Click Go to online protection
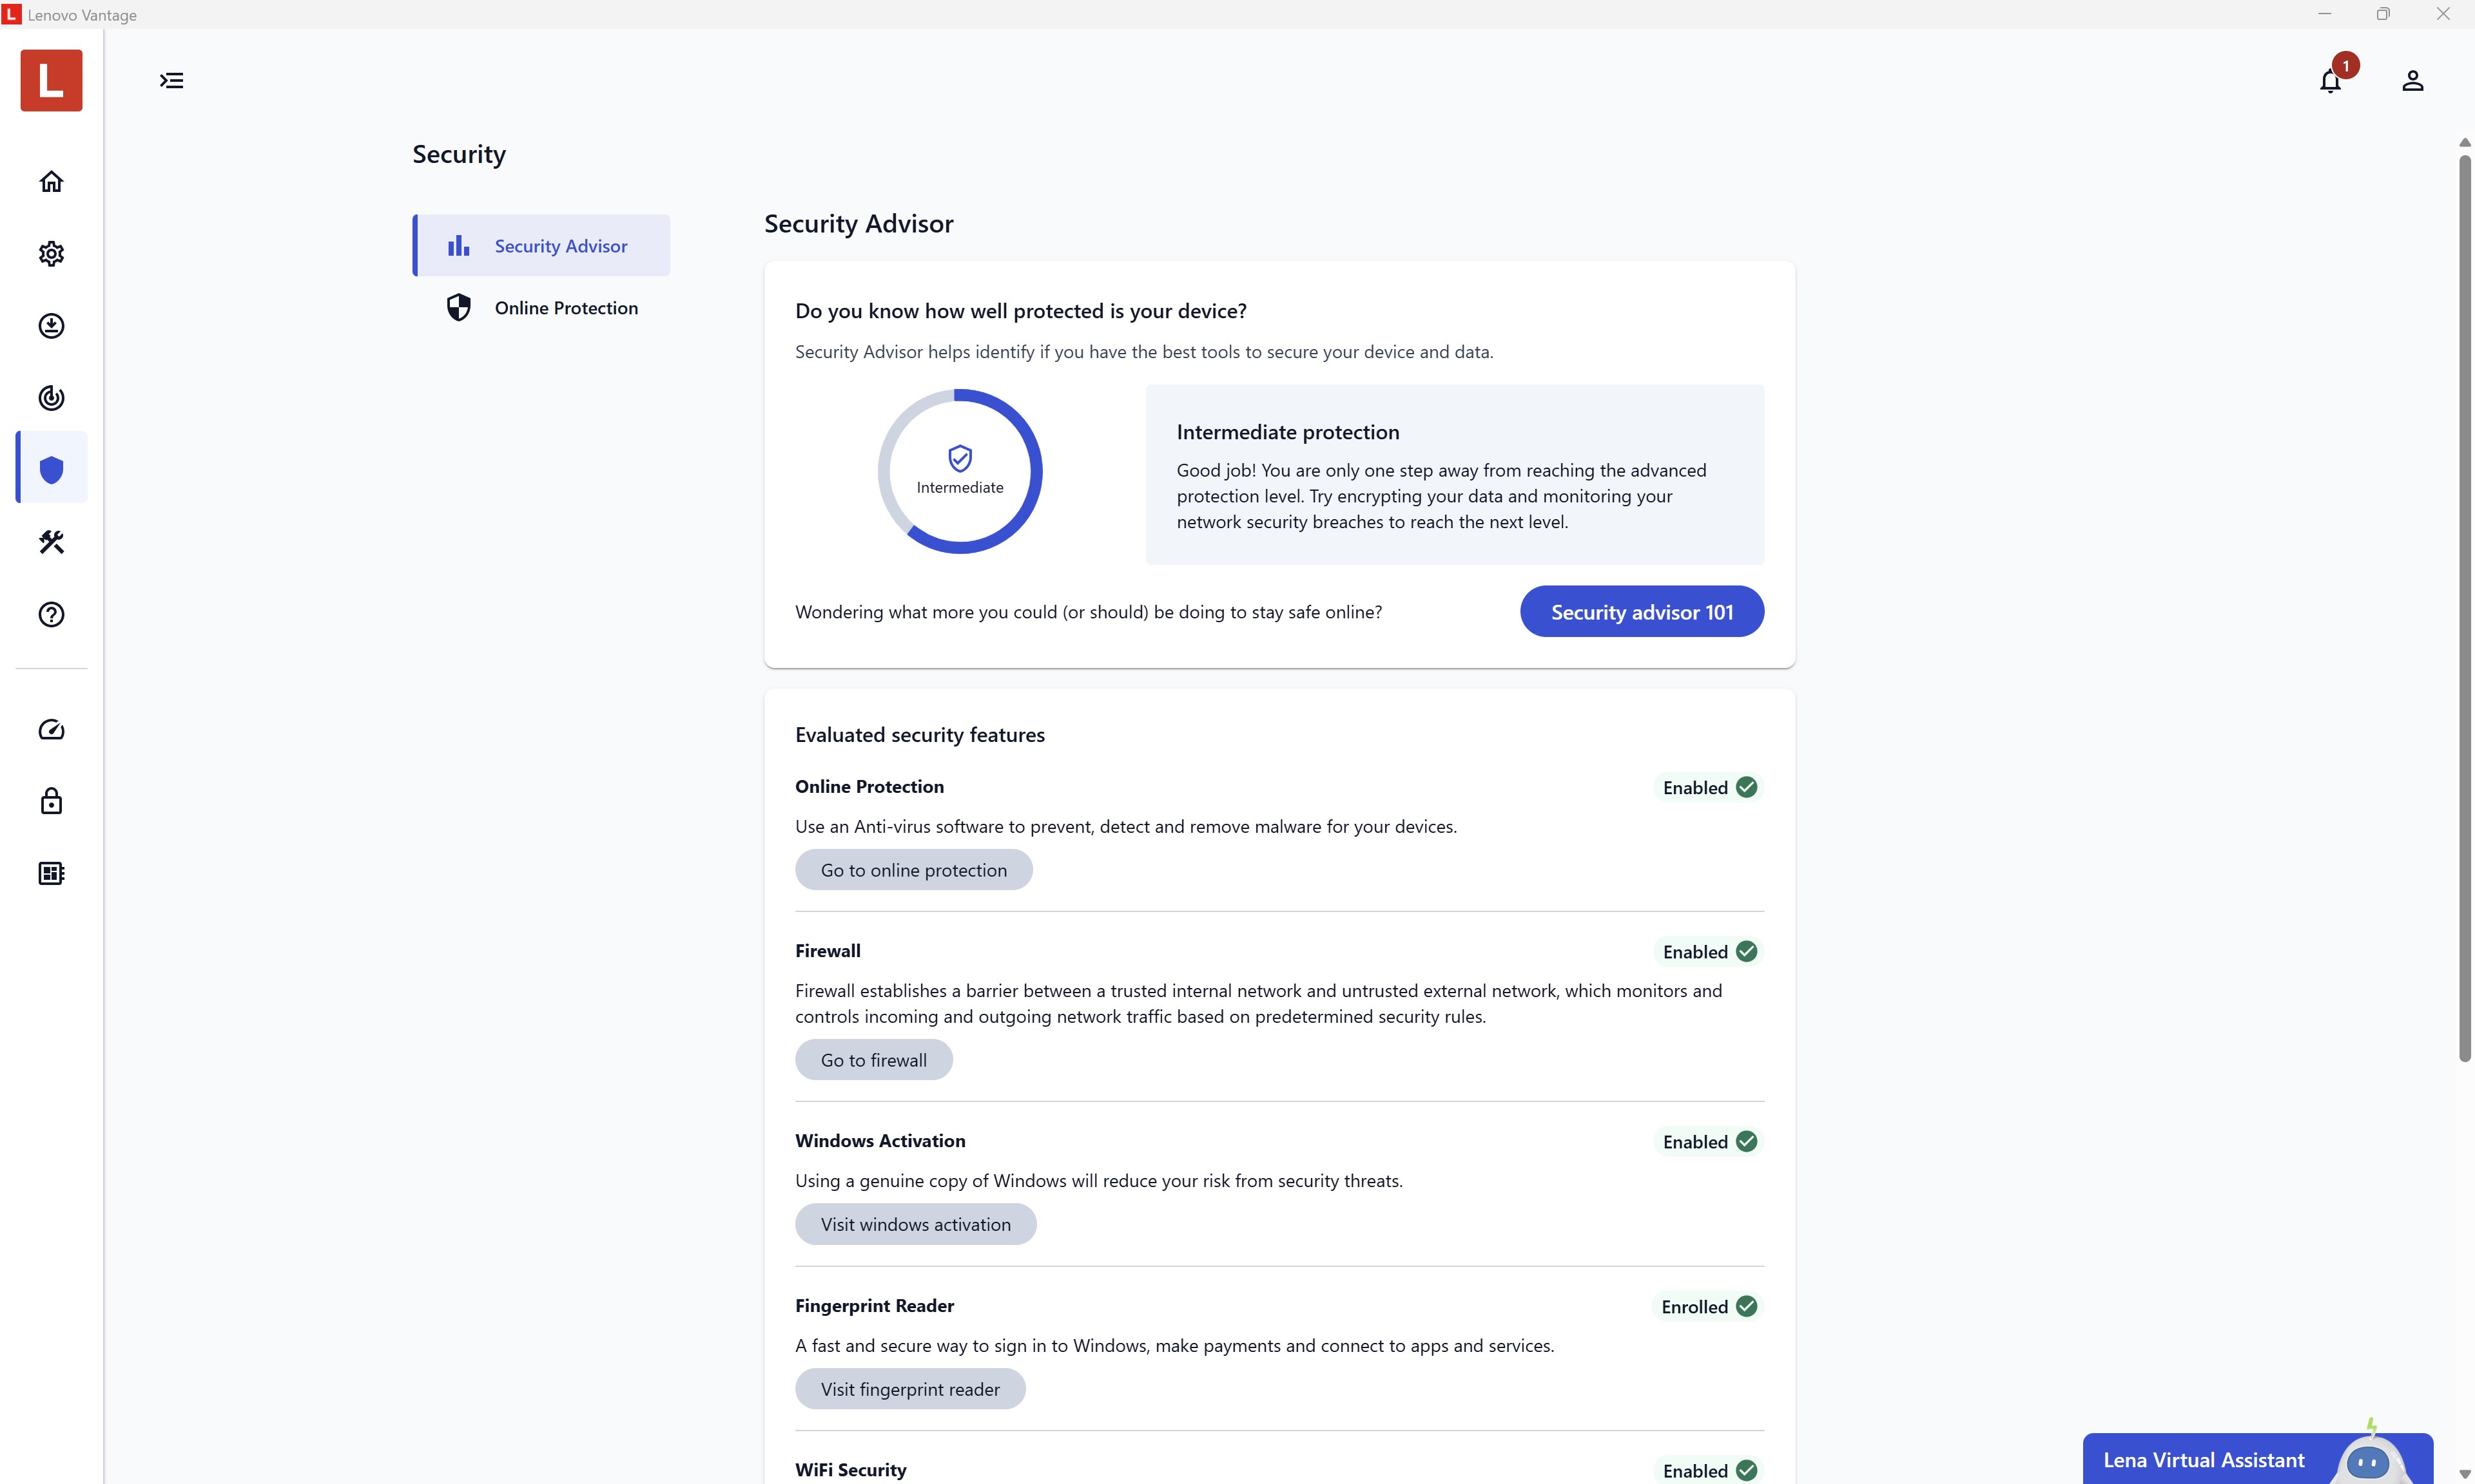Screen dimensions: 2475x1484 pyautogui.click(x=913, y=870)
